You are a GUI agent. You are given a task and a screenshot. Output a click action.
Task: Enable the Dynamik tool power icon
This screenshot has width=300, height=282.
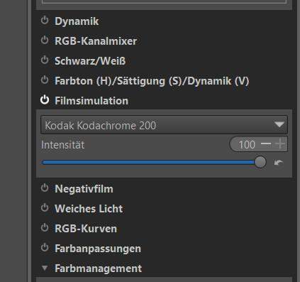click(x=45, y=21)
